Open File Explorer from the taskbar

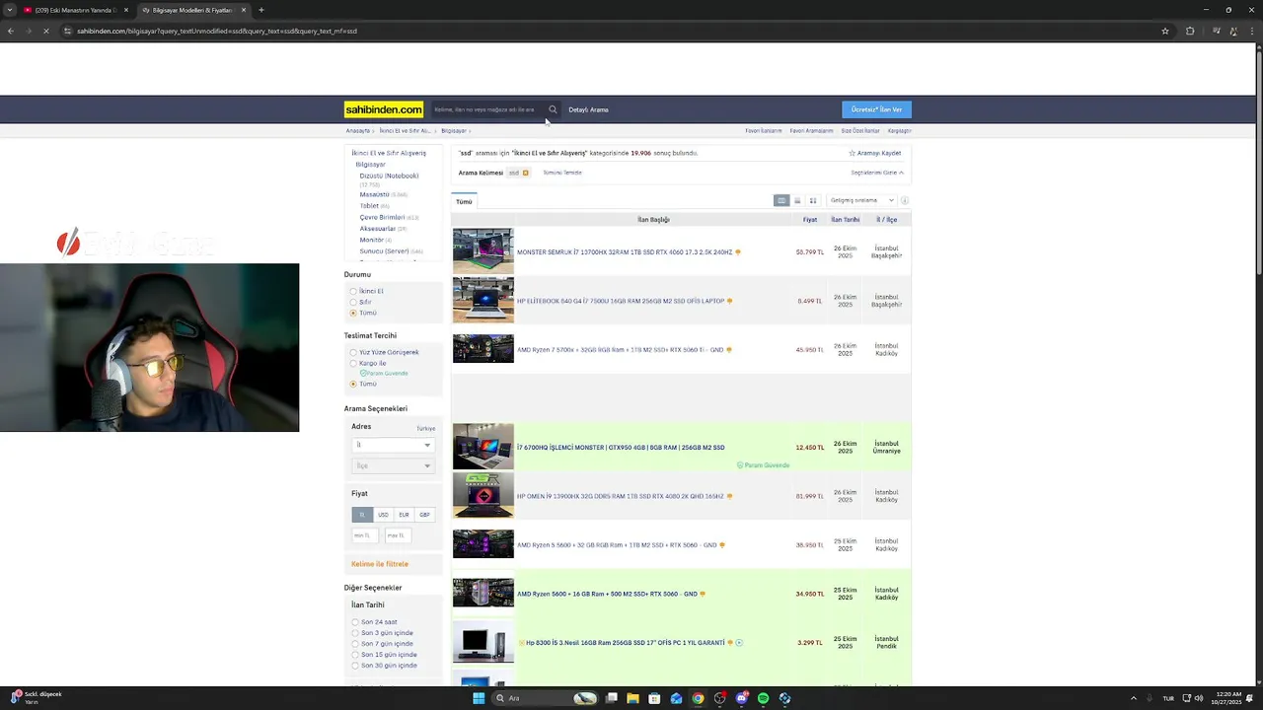(x=632, y=698)
